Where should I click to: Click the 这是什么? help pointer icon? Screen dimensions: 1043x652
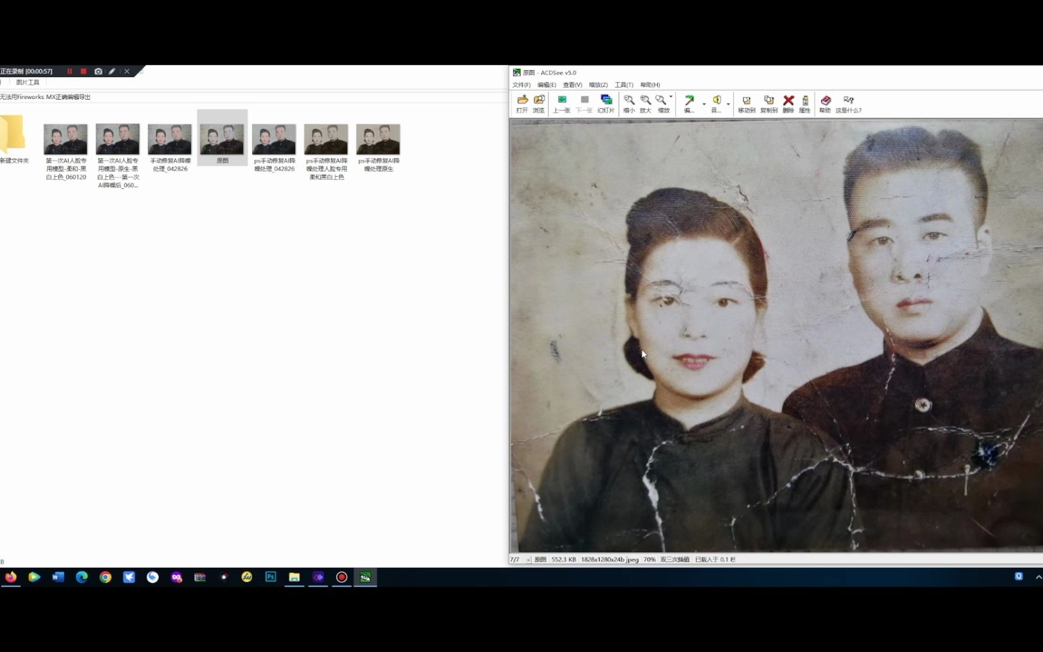pyautogui.click(x=849, y=104)
